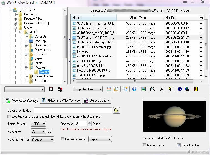Screen dimensions: 210x155
Task: Open the Output Options tab
Action: [x=97, y=101]
